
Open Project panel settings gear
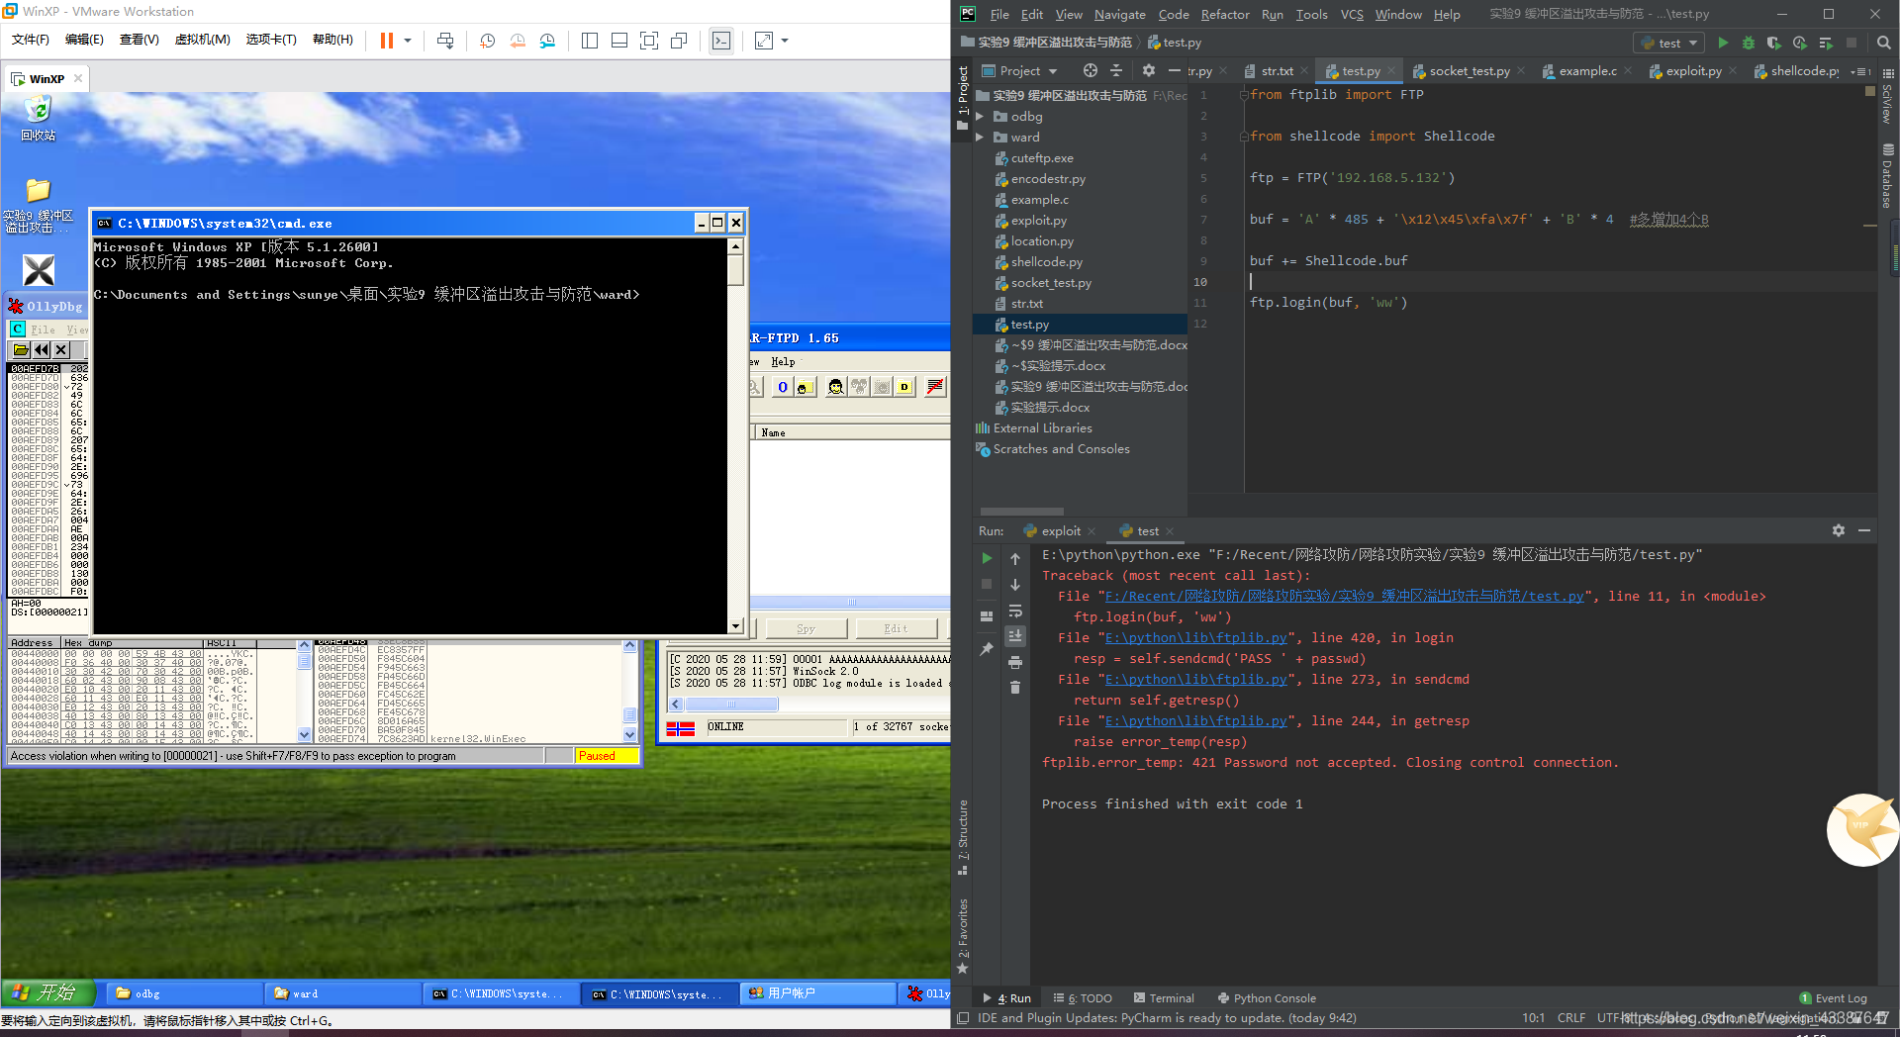pyautogui.click(x=1148, y=70)
